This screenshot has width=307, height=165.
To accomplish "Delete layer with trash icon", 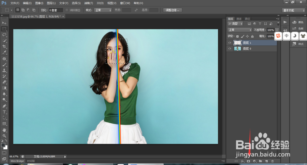I will click(272, 161).
